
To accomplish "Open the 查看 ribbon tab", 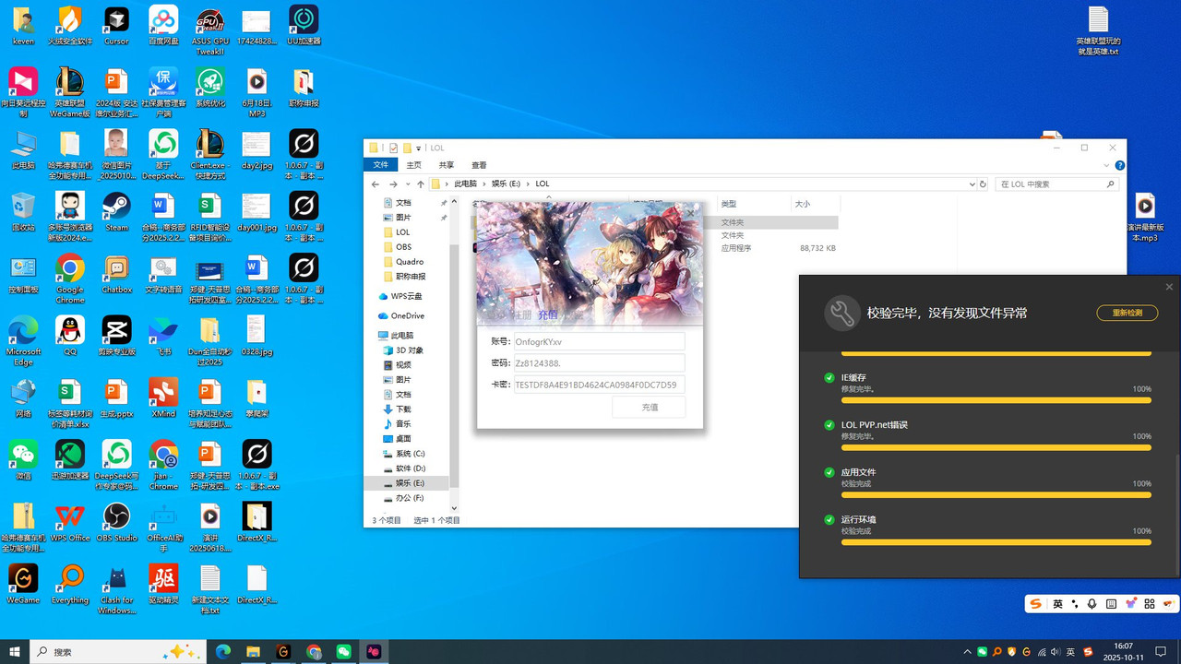I will (479, 165).
